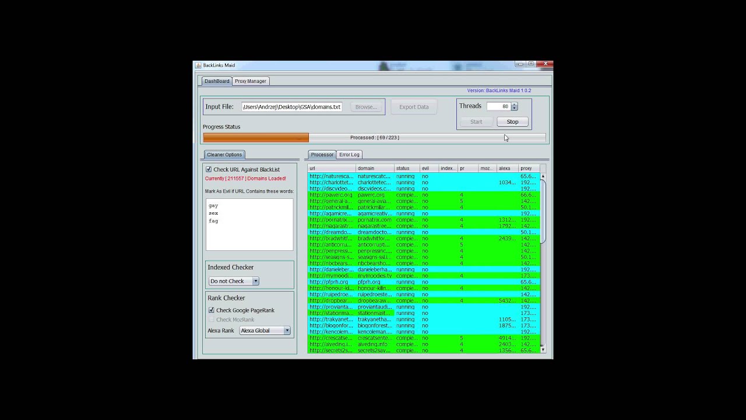Click the pr column header
Image resolution: width=746 pixels, height=420 pixels.
click(x=468, y=169)
